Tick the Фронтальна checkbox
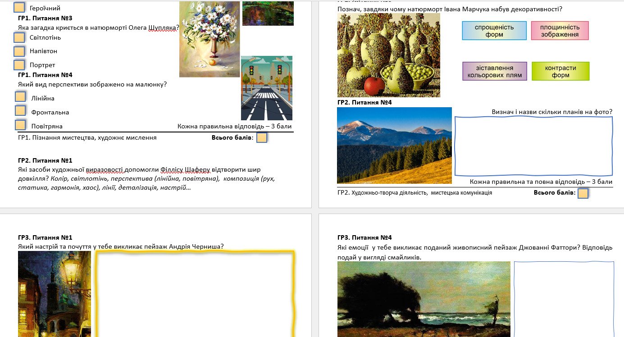 [x=20, y=111]
